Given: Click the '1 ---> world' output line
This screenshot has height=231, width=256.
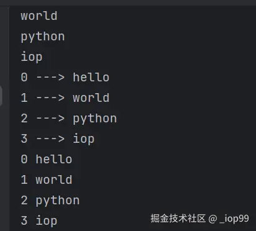Looking at the screenshot, I should tap(65, 97).
